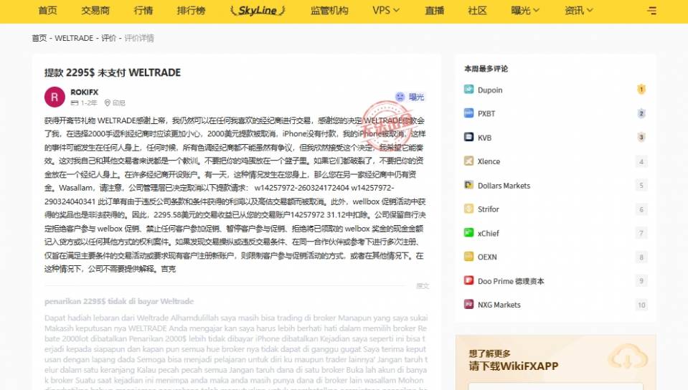The width and height of the screenshot is (688, 390).
Task: Click rank 1 badge next to Dupoin
Action: click(641, 90)
